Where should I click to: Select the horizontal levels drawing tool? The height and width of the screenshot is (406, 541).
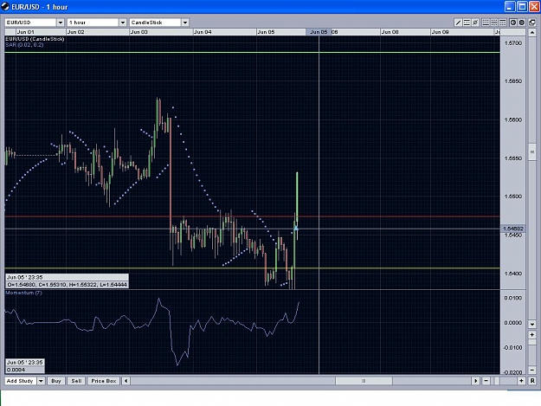pyautogui.click(x=467, y=23)
